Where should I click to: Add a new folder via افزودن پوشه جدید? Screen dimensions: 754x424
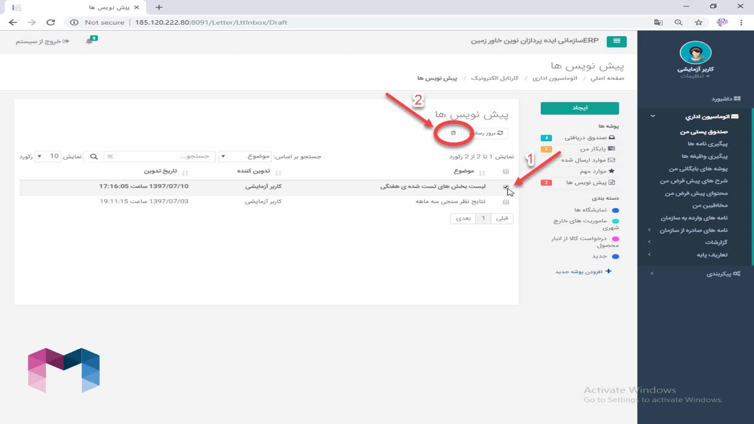point(583,271)
